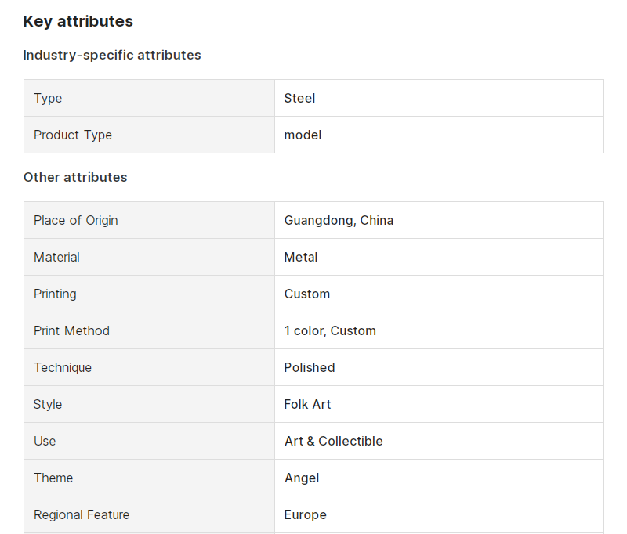Select the Angel theme value
This screenshot has width=627, height=534.
coord(302,478)
